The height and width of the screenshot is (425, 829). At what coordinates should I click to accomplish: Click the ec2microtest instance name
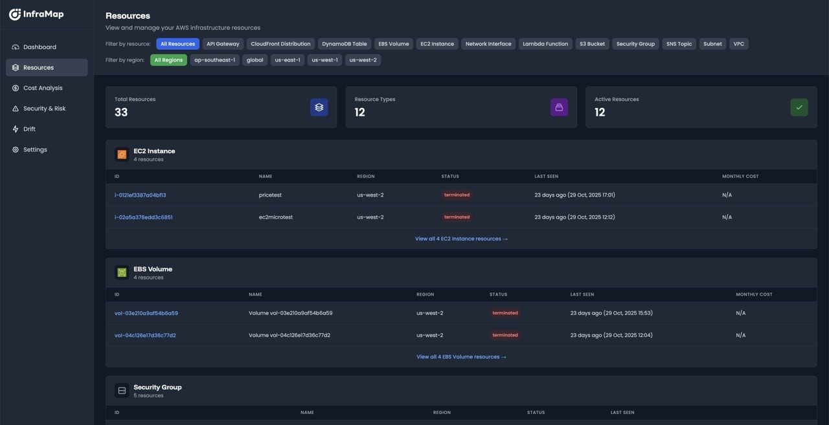[276, 217]
